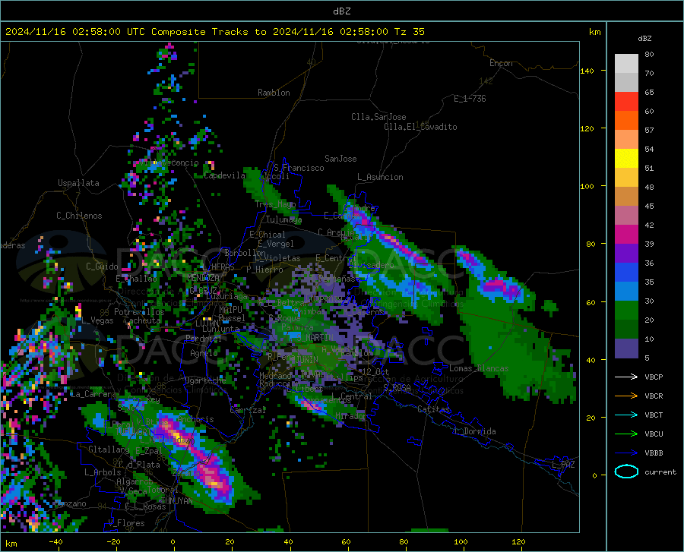Click the 'Ramblon' map label
Image resolution: width=684 pixels, height=552 pixels.
click(274, 93)
